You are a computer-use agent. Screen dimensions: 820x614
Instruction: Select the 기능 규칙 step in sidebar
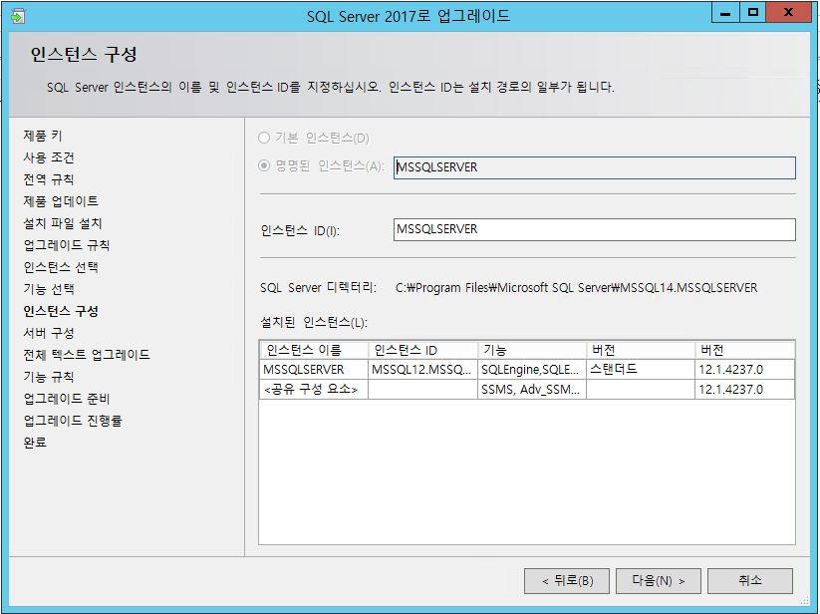(49, 377)
